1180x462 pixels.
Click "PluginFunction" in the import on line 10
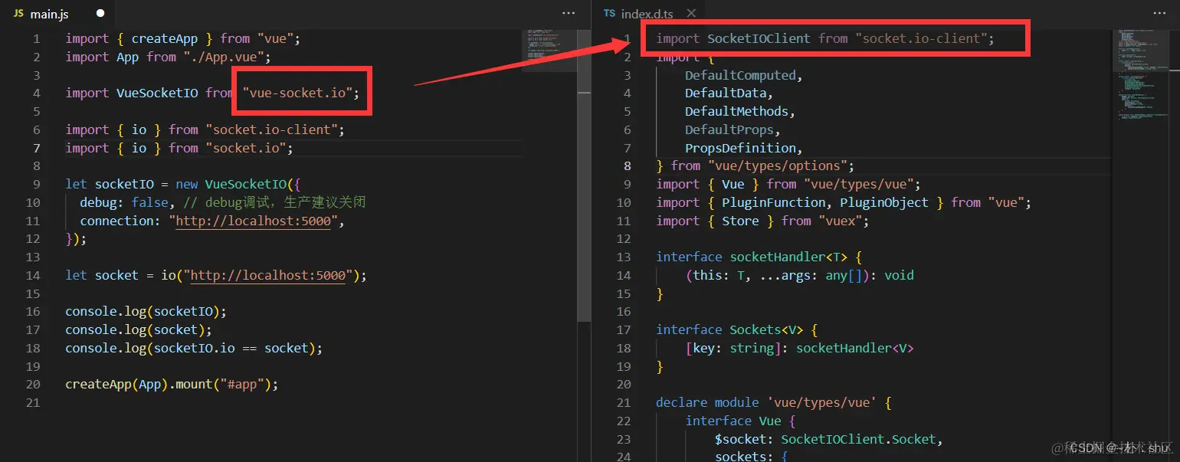click(774, 202)
